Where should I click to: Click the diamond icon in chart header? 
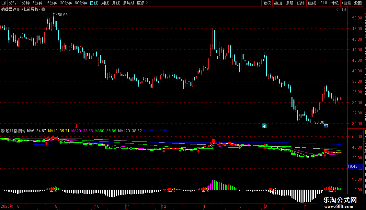coord(338,10)
